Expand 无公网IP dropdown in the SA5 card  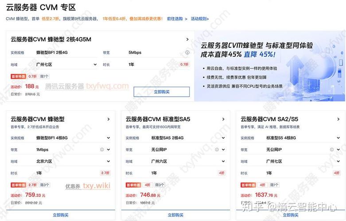click(x=223, y=149)
